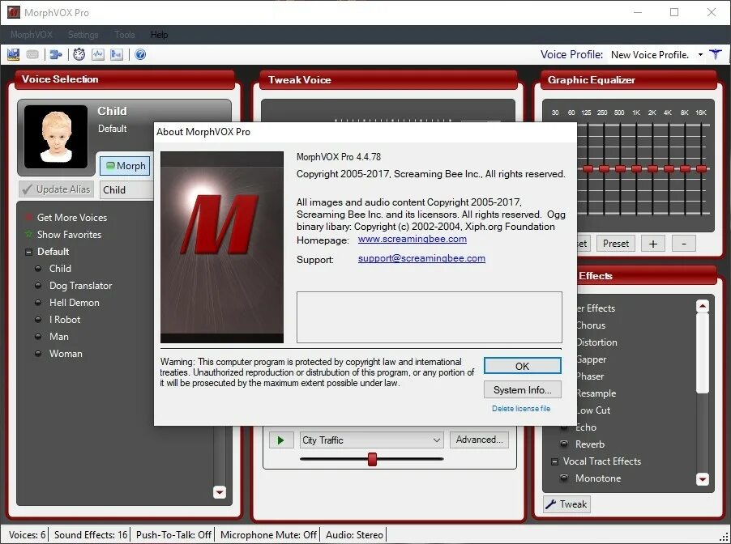Open the Voice Profile dropdown arrow
Viewport: 731px width, 544px height.
(x=700, y=54)
